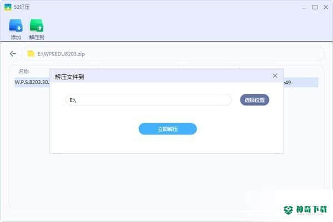Go back using the left arrow

(13, 54)
